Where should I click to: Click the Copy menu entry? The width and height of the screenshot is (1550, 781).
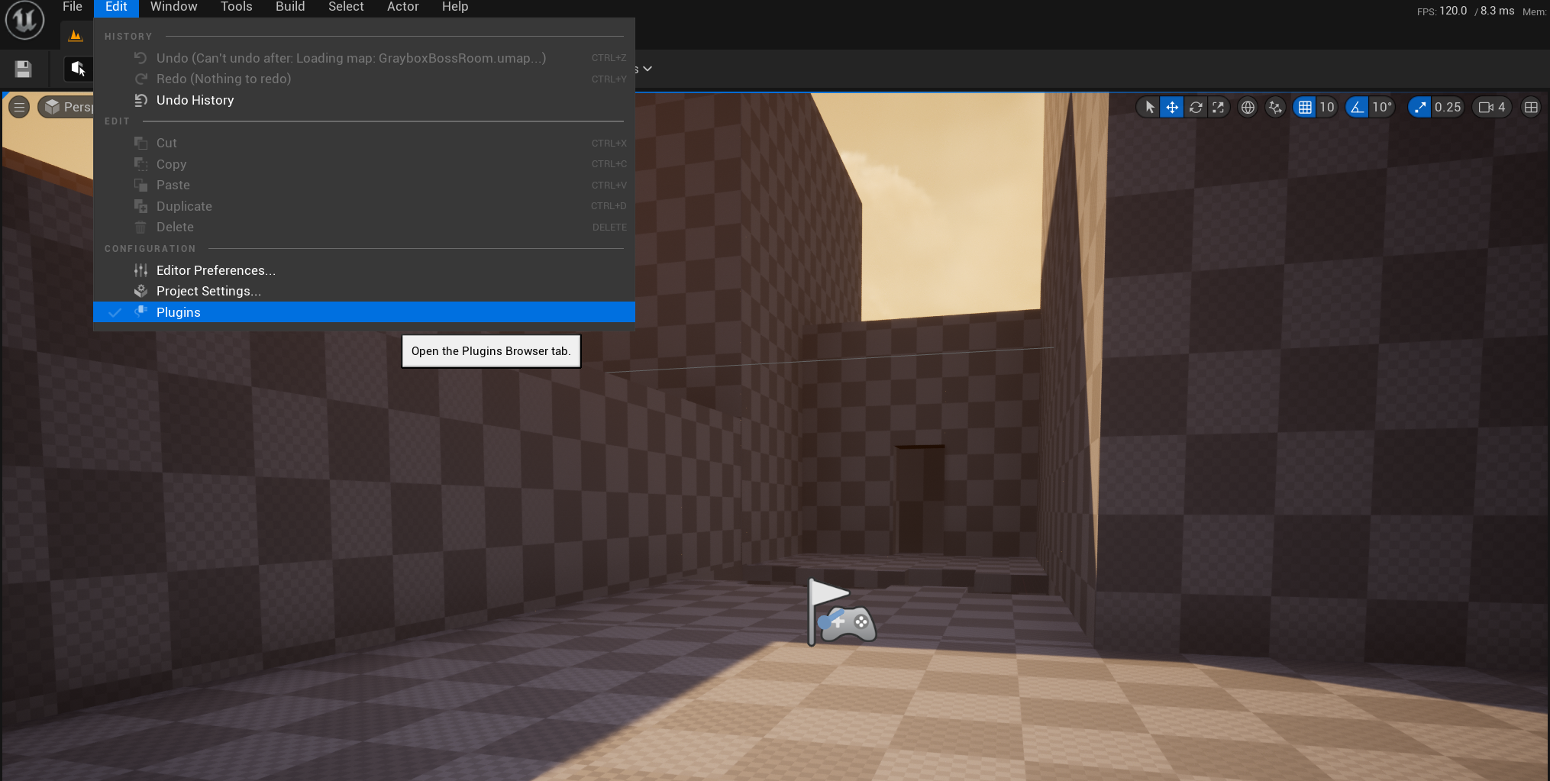364,164
